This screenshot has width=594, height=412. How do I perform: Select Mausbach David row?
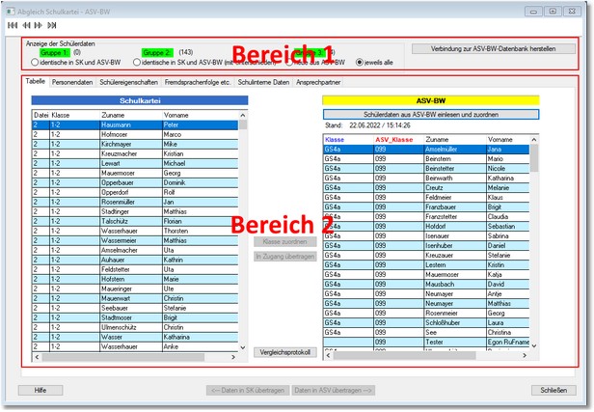[x=426, y=285]
